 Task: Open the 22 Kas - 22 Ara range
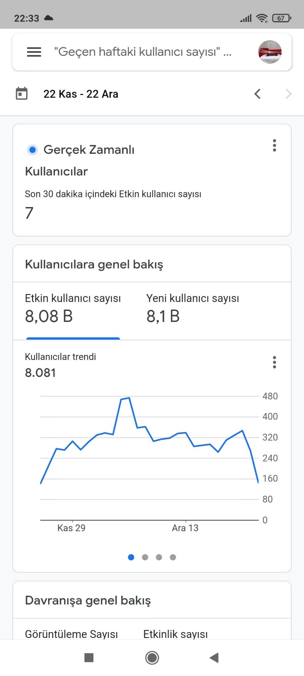(81, 94)
